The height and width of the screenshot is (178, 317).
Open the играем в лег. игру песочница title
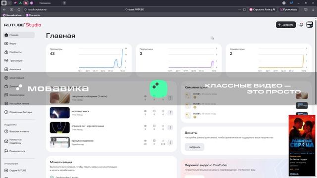(x=88, y=126)
